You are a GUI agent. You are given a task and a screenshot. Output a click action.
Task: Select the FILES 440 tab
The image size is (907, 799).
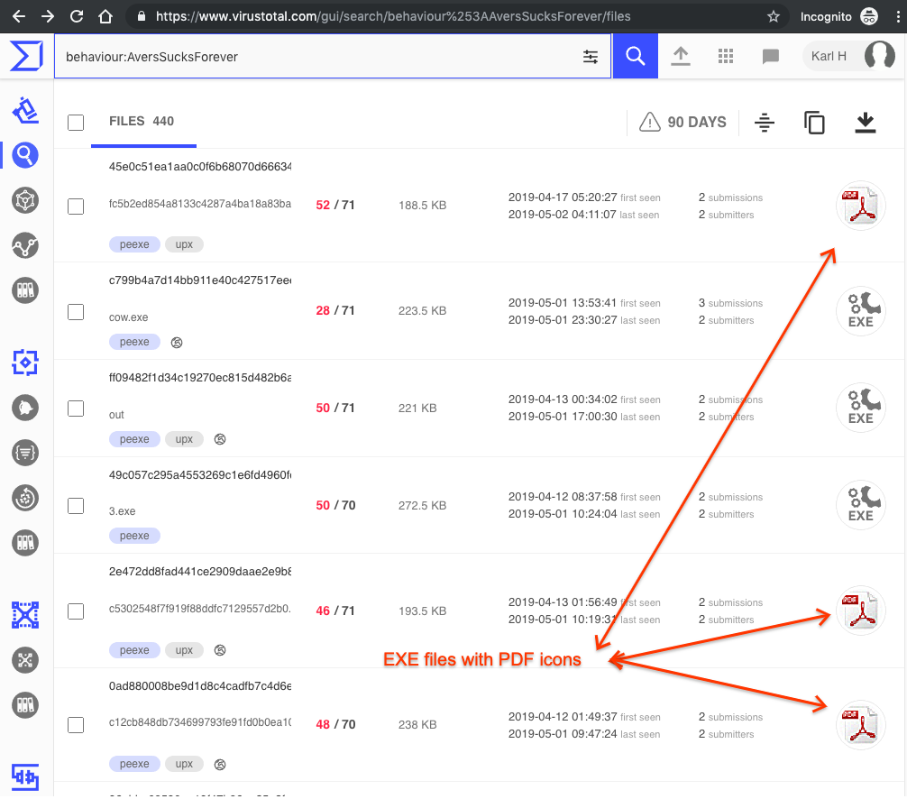[x=142, y=122]
